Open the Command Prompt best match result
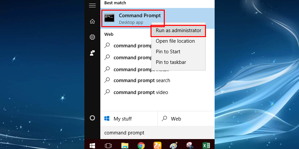The height and width of the screenshot is (149, 299). pos(157,19)
